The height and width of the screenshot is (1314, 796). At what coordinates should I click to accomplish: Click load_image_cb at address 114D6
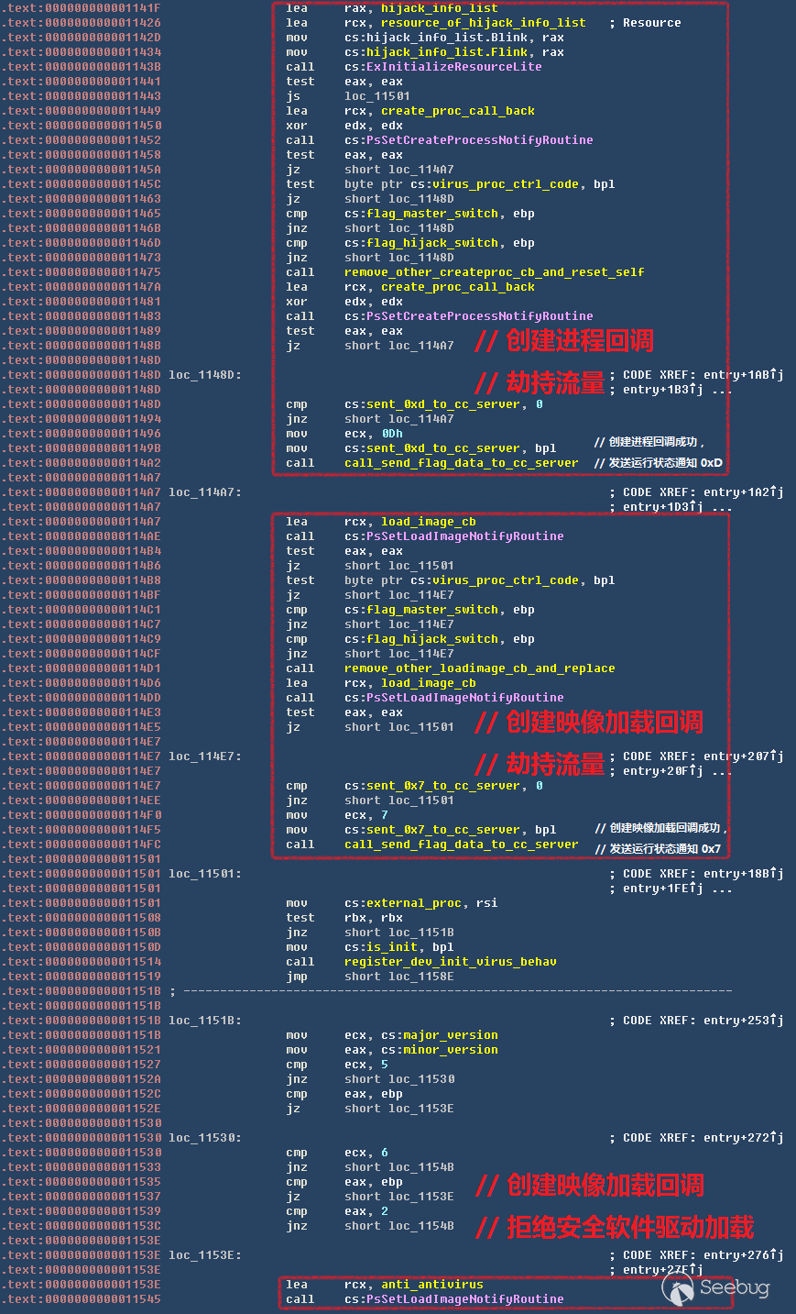[429, 683]
